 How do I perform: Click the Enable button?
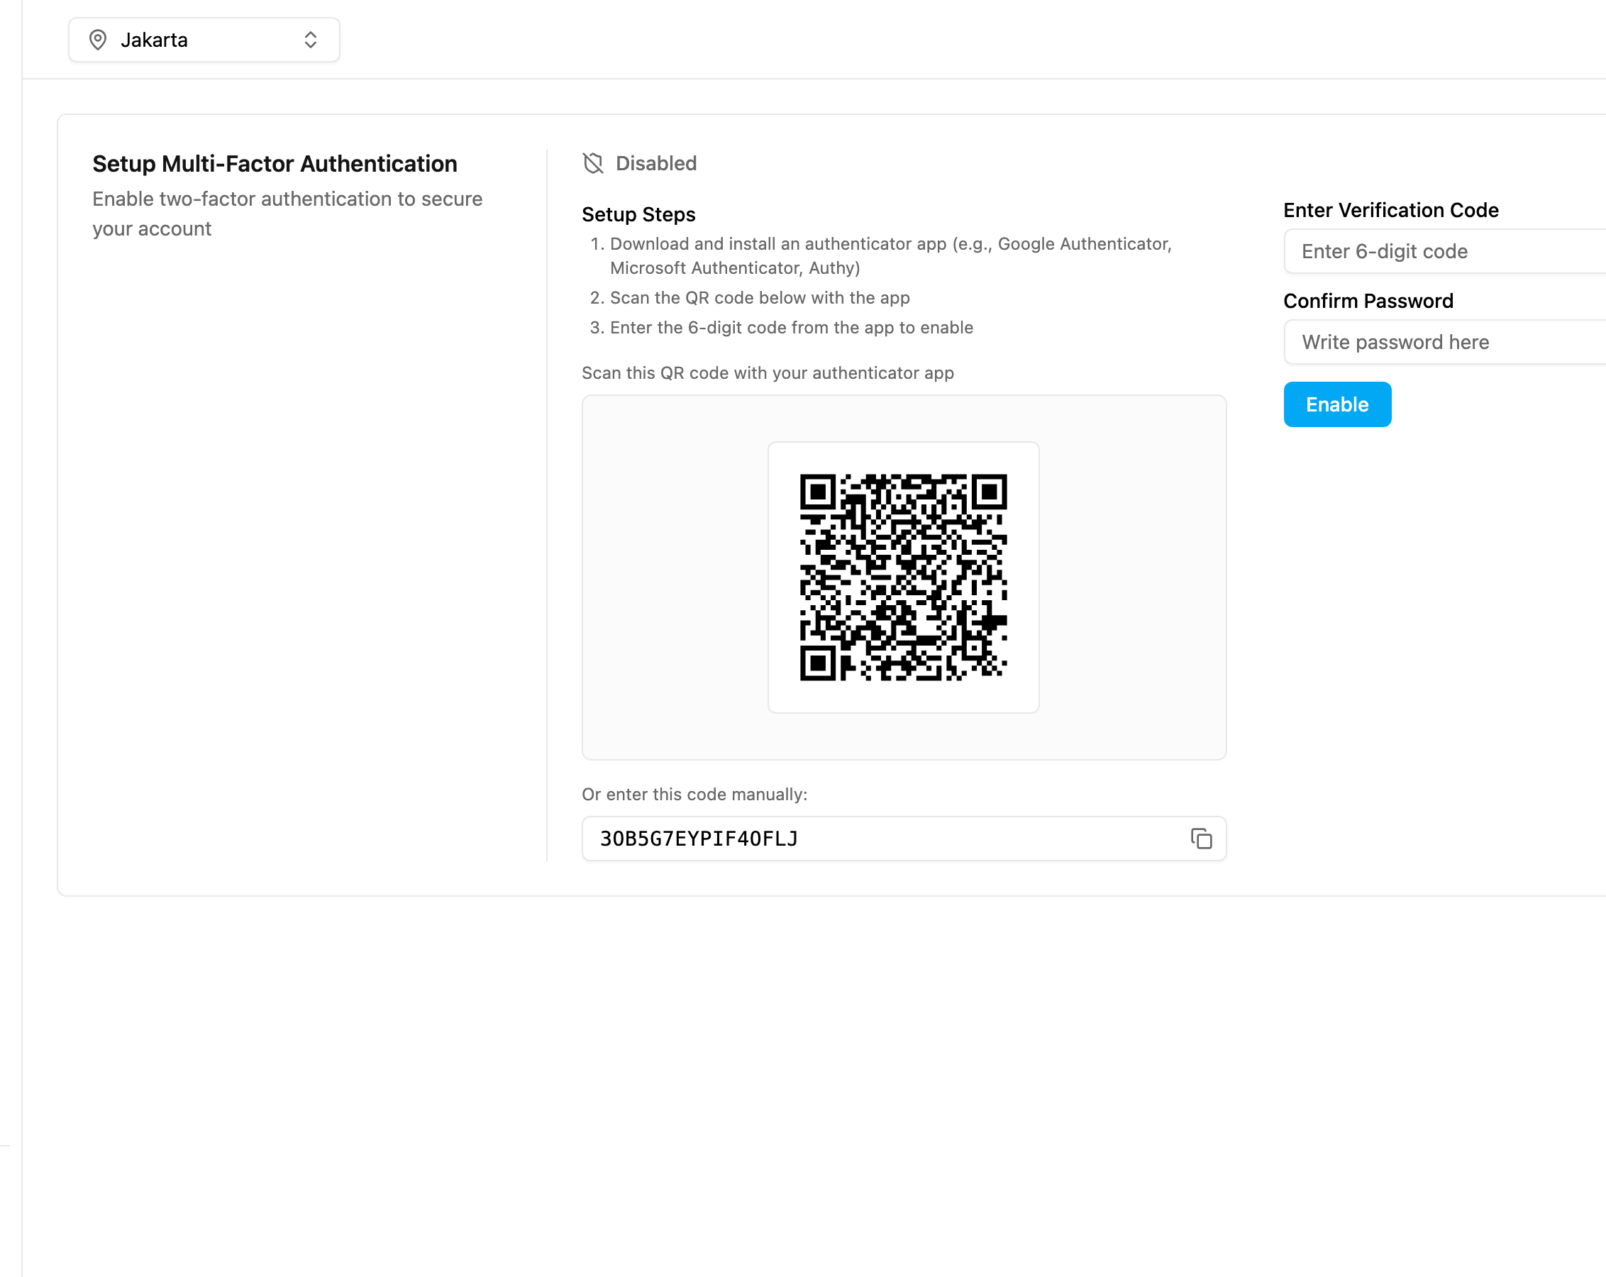point(1337,404)
